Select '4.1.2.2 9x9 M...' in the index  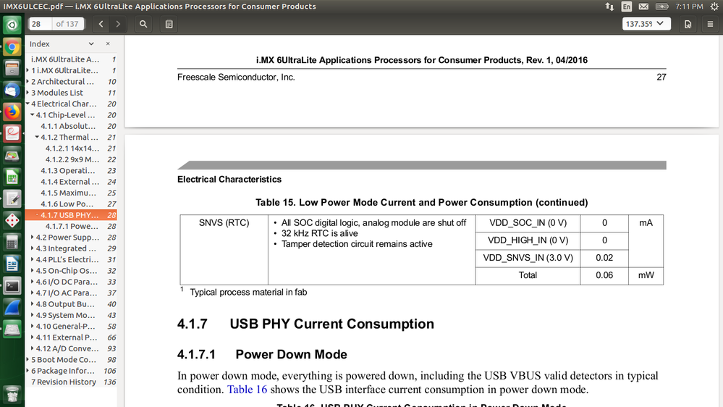point(71,159)
